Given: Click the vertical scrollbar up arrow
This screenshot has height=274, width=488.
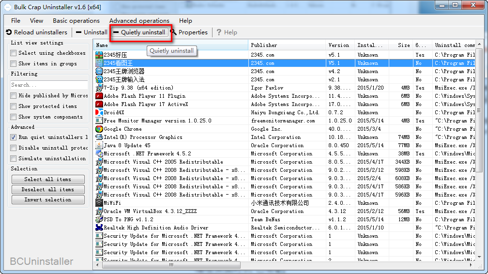Looking at the screenshot, I should 479,44.
